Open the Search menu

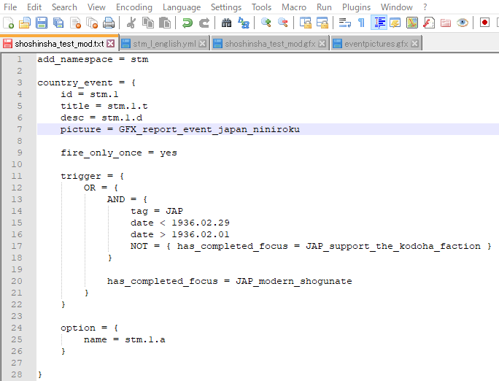click(64, 7)
